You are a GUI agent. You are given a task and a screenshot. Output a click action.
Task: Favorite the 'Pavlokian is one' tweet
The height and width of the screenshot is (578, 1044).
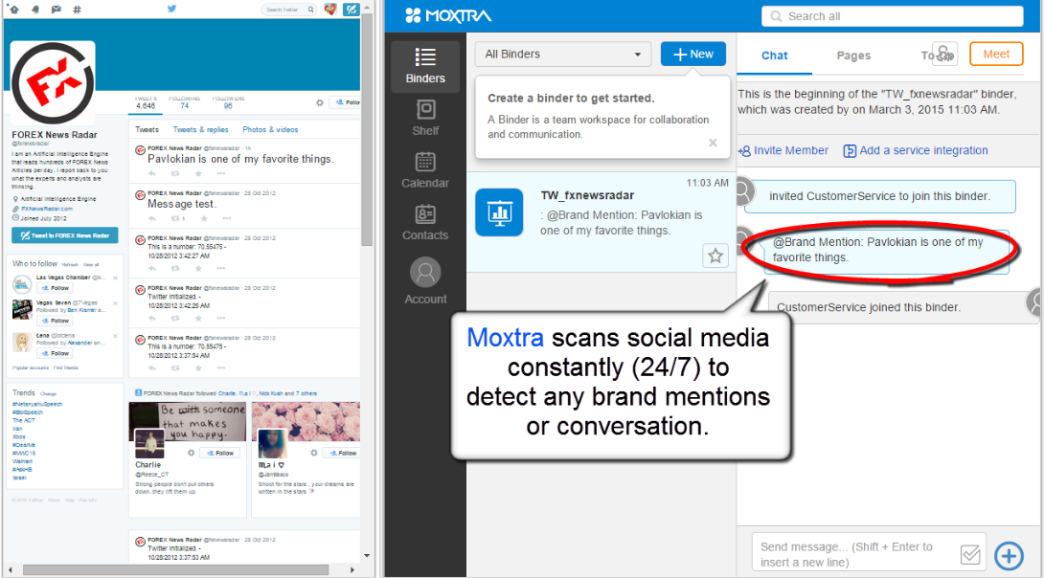coord(197,173)
